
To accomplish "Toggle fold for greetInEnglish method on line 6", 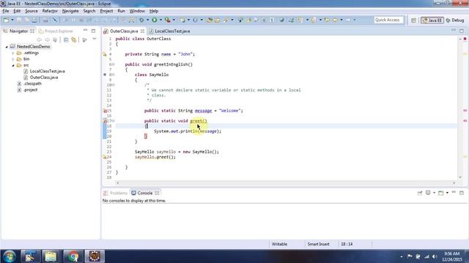I will [114, 64].
